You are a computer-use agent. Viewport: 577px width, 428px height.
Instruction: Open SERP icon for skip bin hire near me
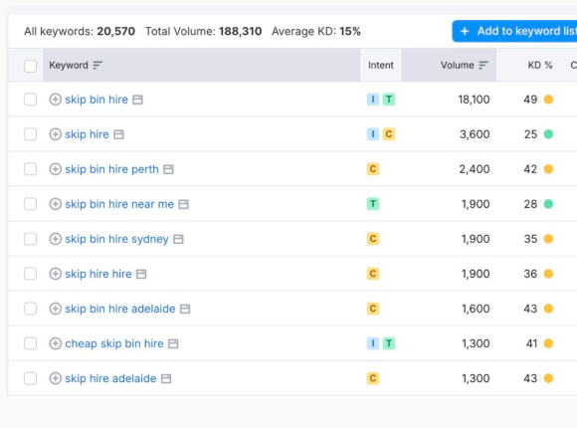coord(183,204)
